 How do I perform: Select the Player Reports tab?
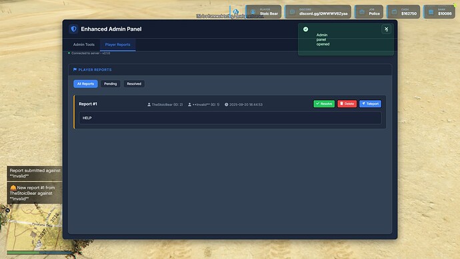point(117,45)
